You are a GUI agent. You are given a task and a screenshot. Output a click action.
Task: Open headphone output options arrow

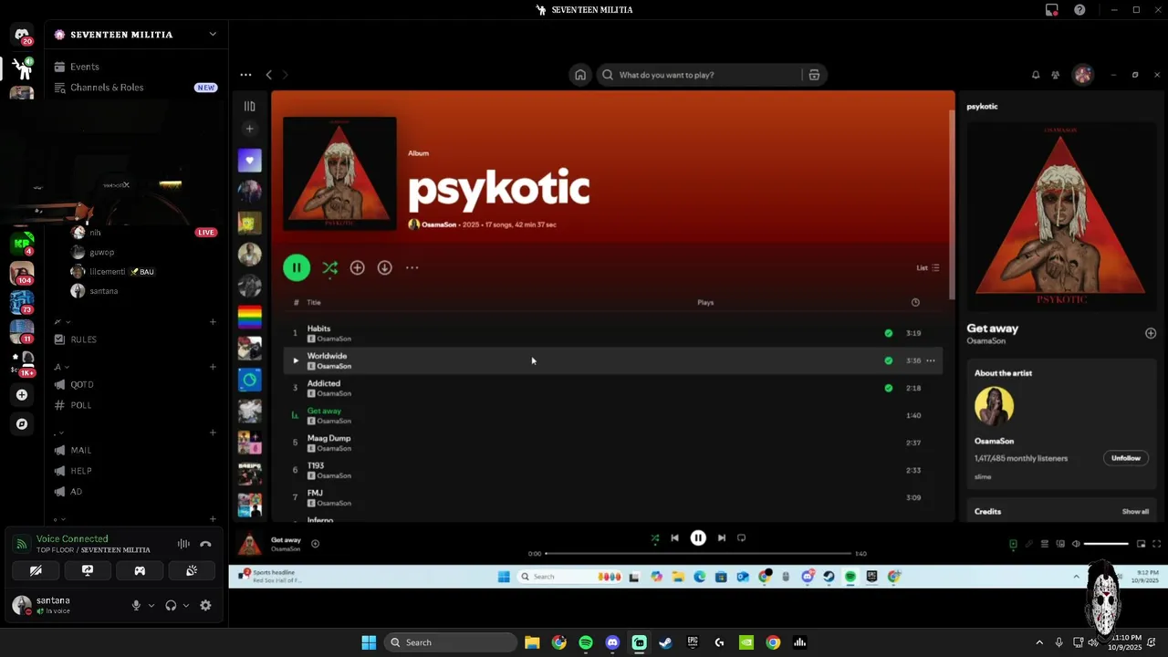pyautogui.click(x=186, y=605)
